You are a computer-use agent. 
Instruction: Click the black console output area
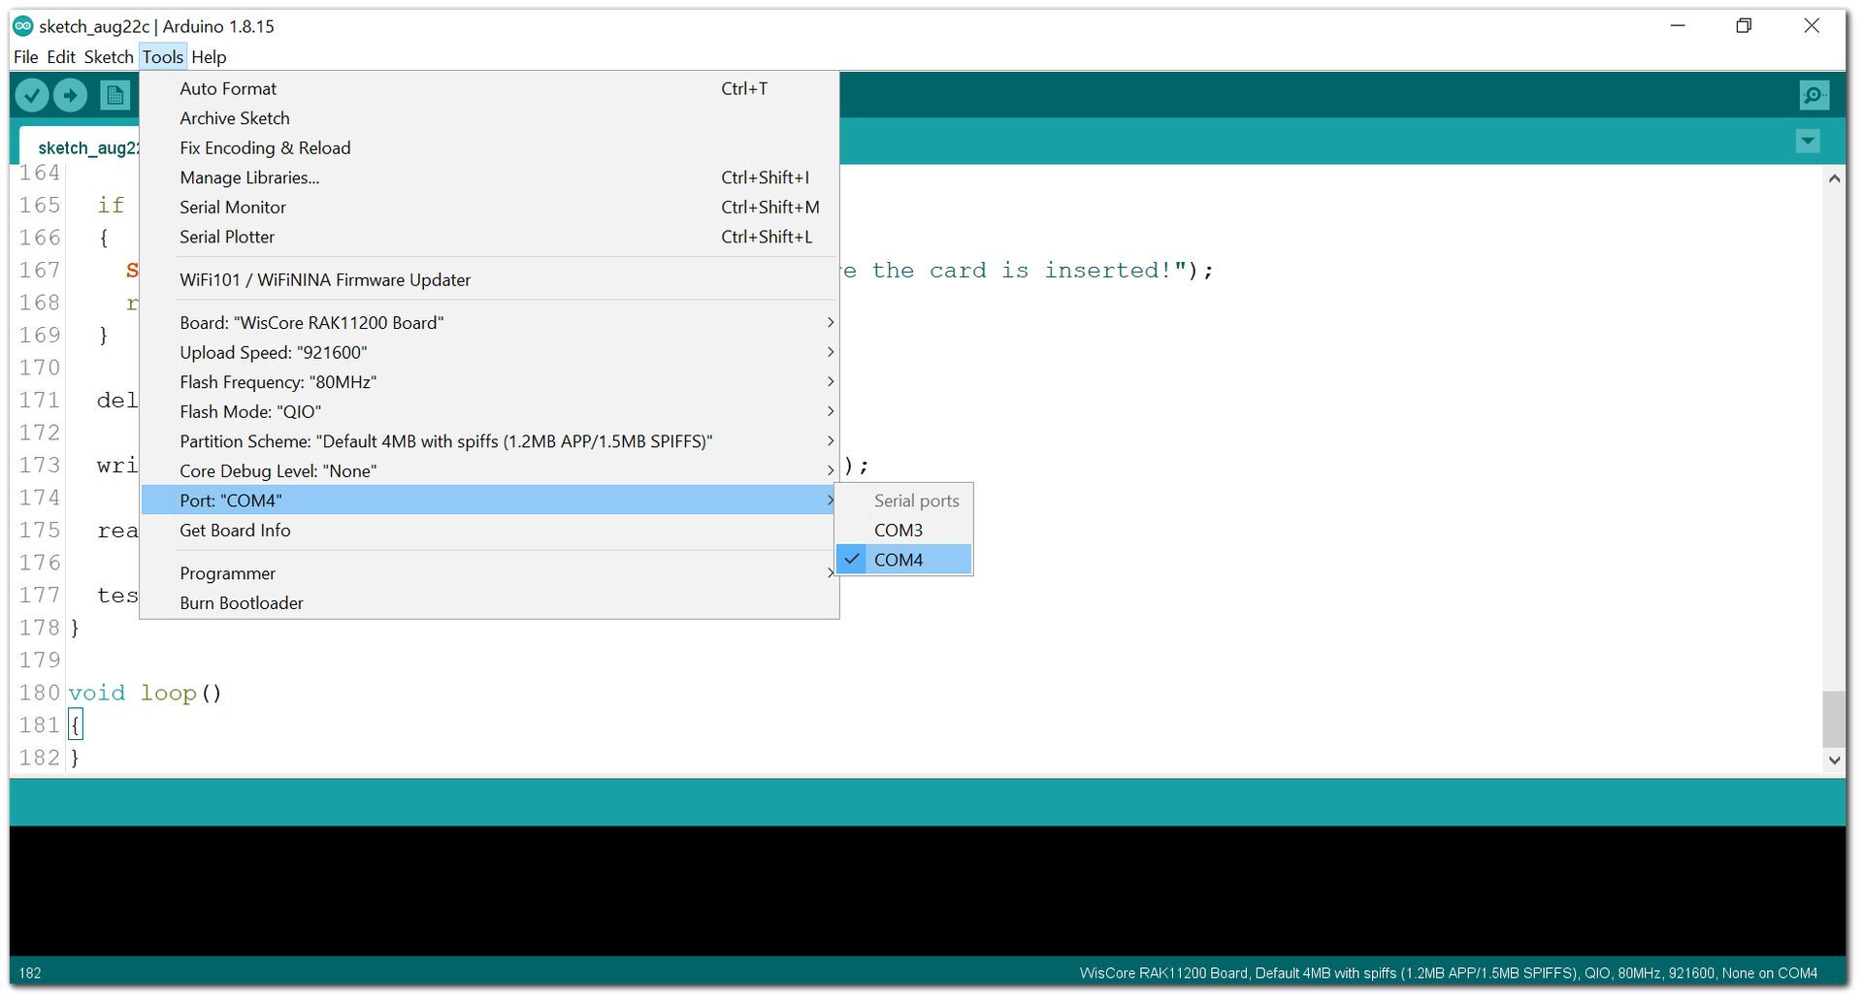[927, 890]
